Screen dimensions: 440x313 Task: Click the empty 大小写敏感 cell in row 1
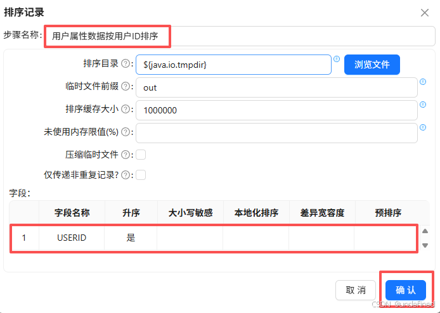[190, 238]
